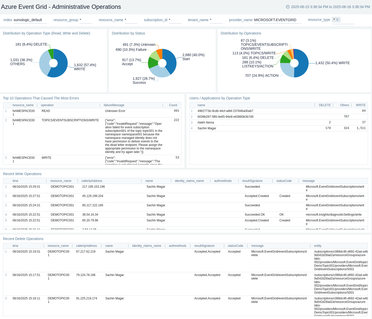
Task: Edit the resource_group filter field
Action: (x=86, y=20)
